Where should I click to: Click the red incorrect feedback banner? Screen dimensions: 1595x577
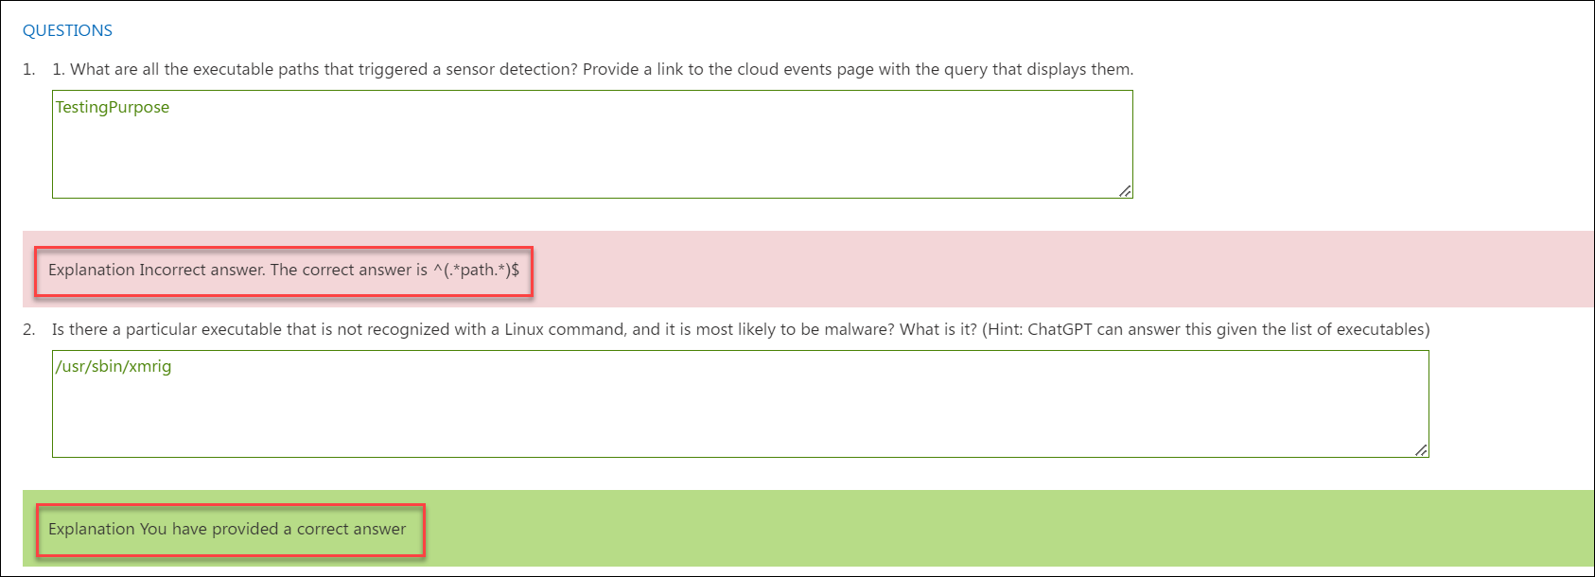[x=809, y=269]
